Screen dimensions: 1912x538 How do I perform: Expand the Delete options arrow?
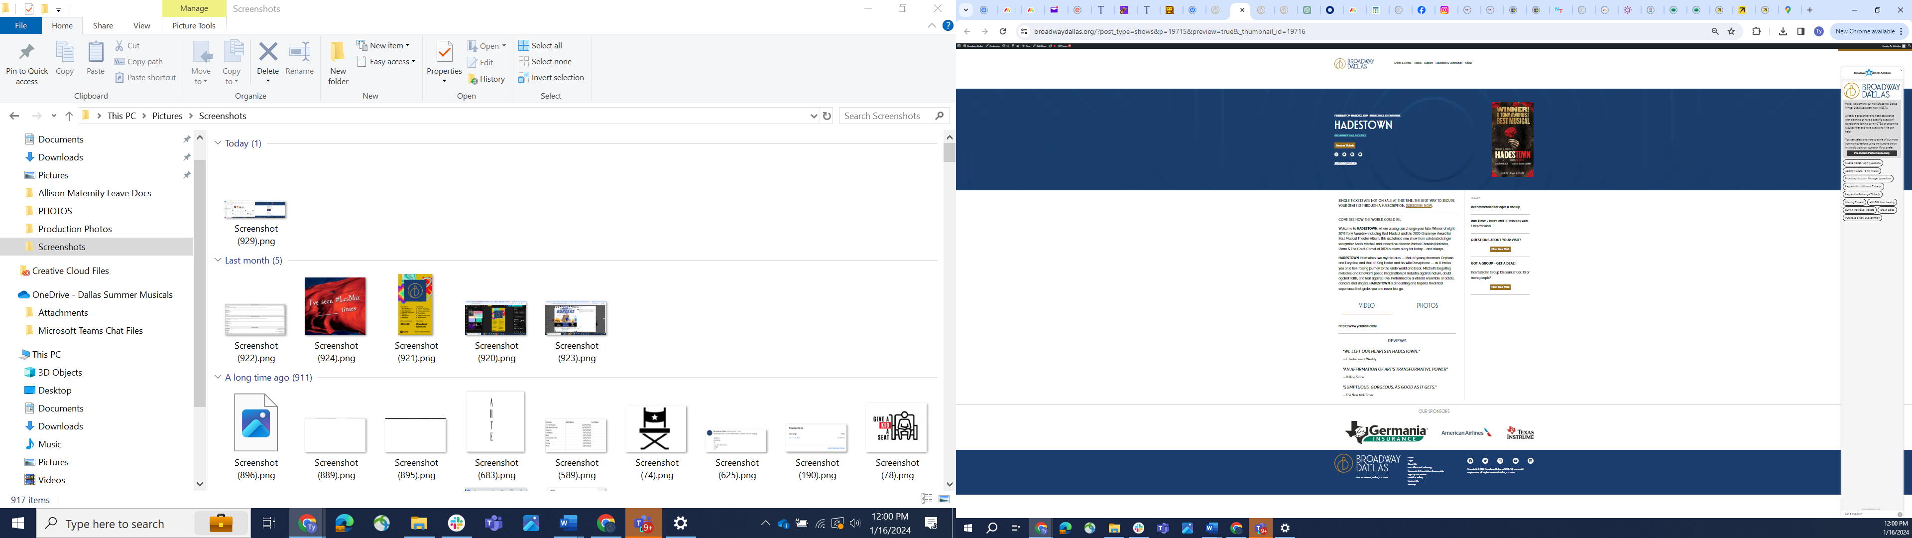[268, 80]
